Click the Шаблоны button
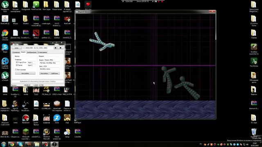This screenshot has width=262, height=147. [x=54, y=73]
